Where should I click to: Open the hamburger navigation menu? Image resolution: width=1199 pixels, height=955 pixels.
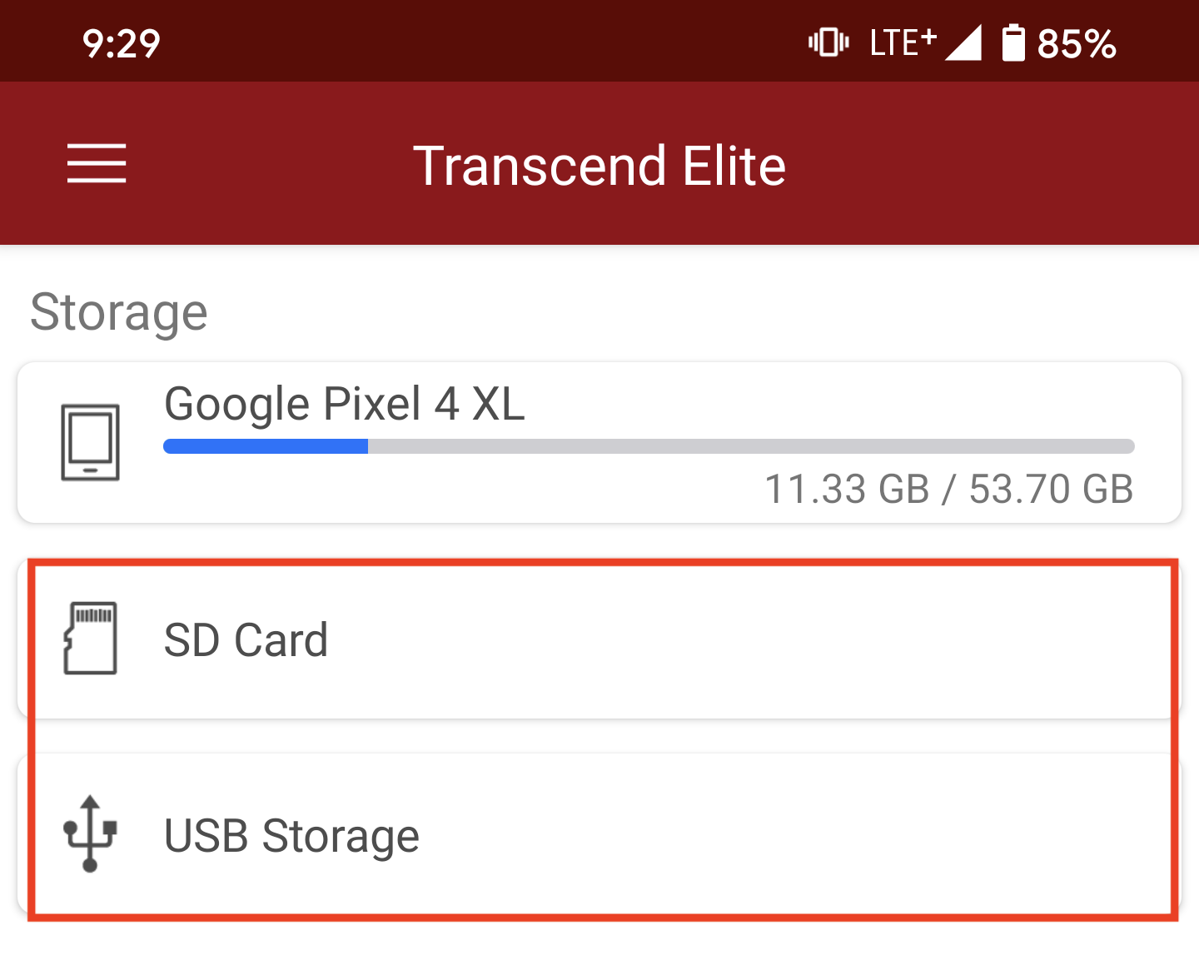[97, 163]
